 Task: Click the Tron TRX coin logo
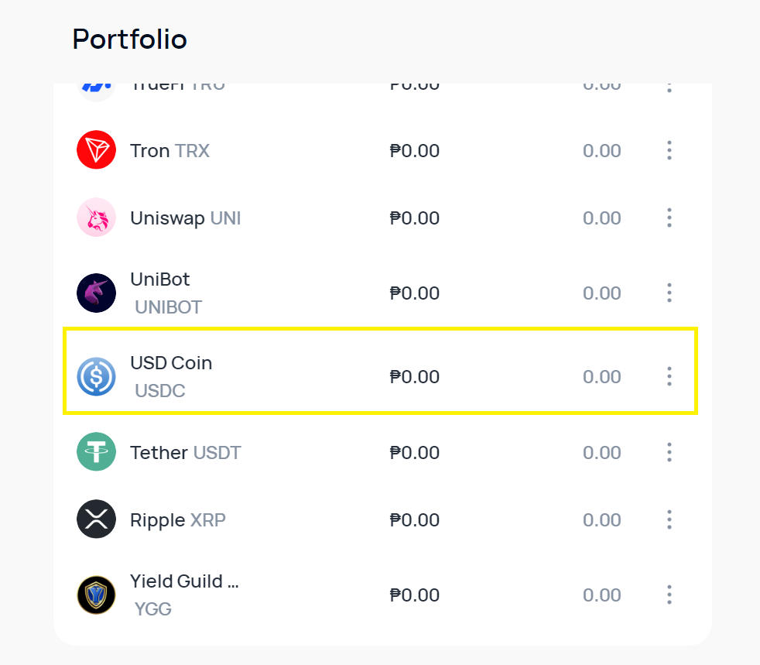point(97,149)
